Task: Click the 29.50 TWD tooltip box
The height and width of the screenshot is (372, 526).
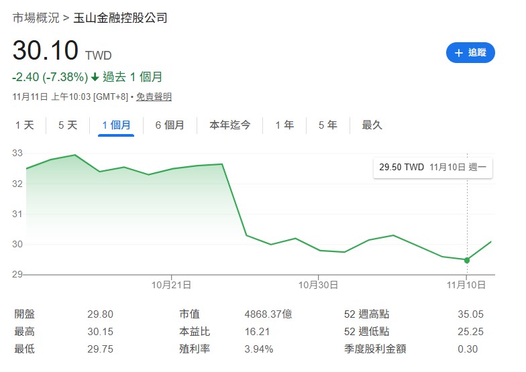Action: coord(433,168)
